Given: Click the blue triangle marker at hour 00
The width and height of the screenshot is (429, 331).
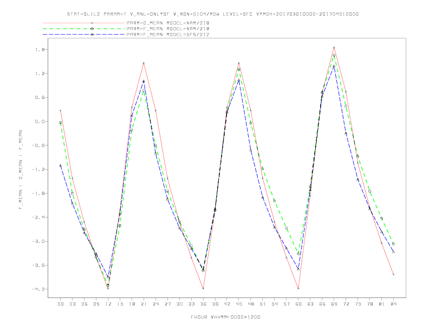Looking at the screenshot, I should [x=61, y=165].
